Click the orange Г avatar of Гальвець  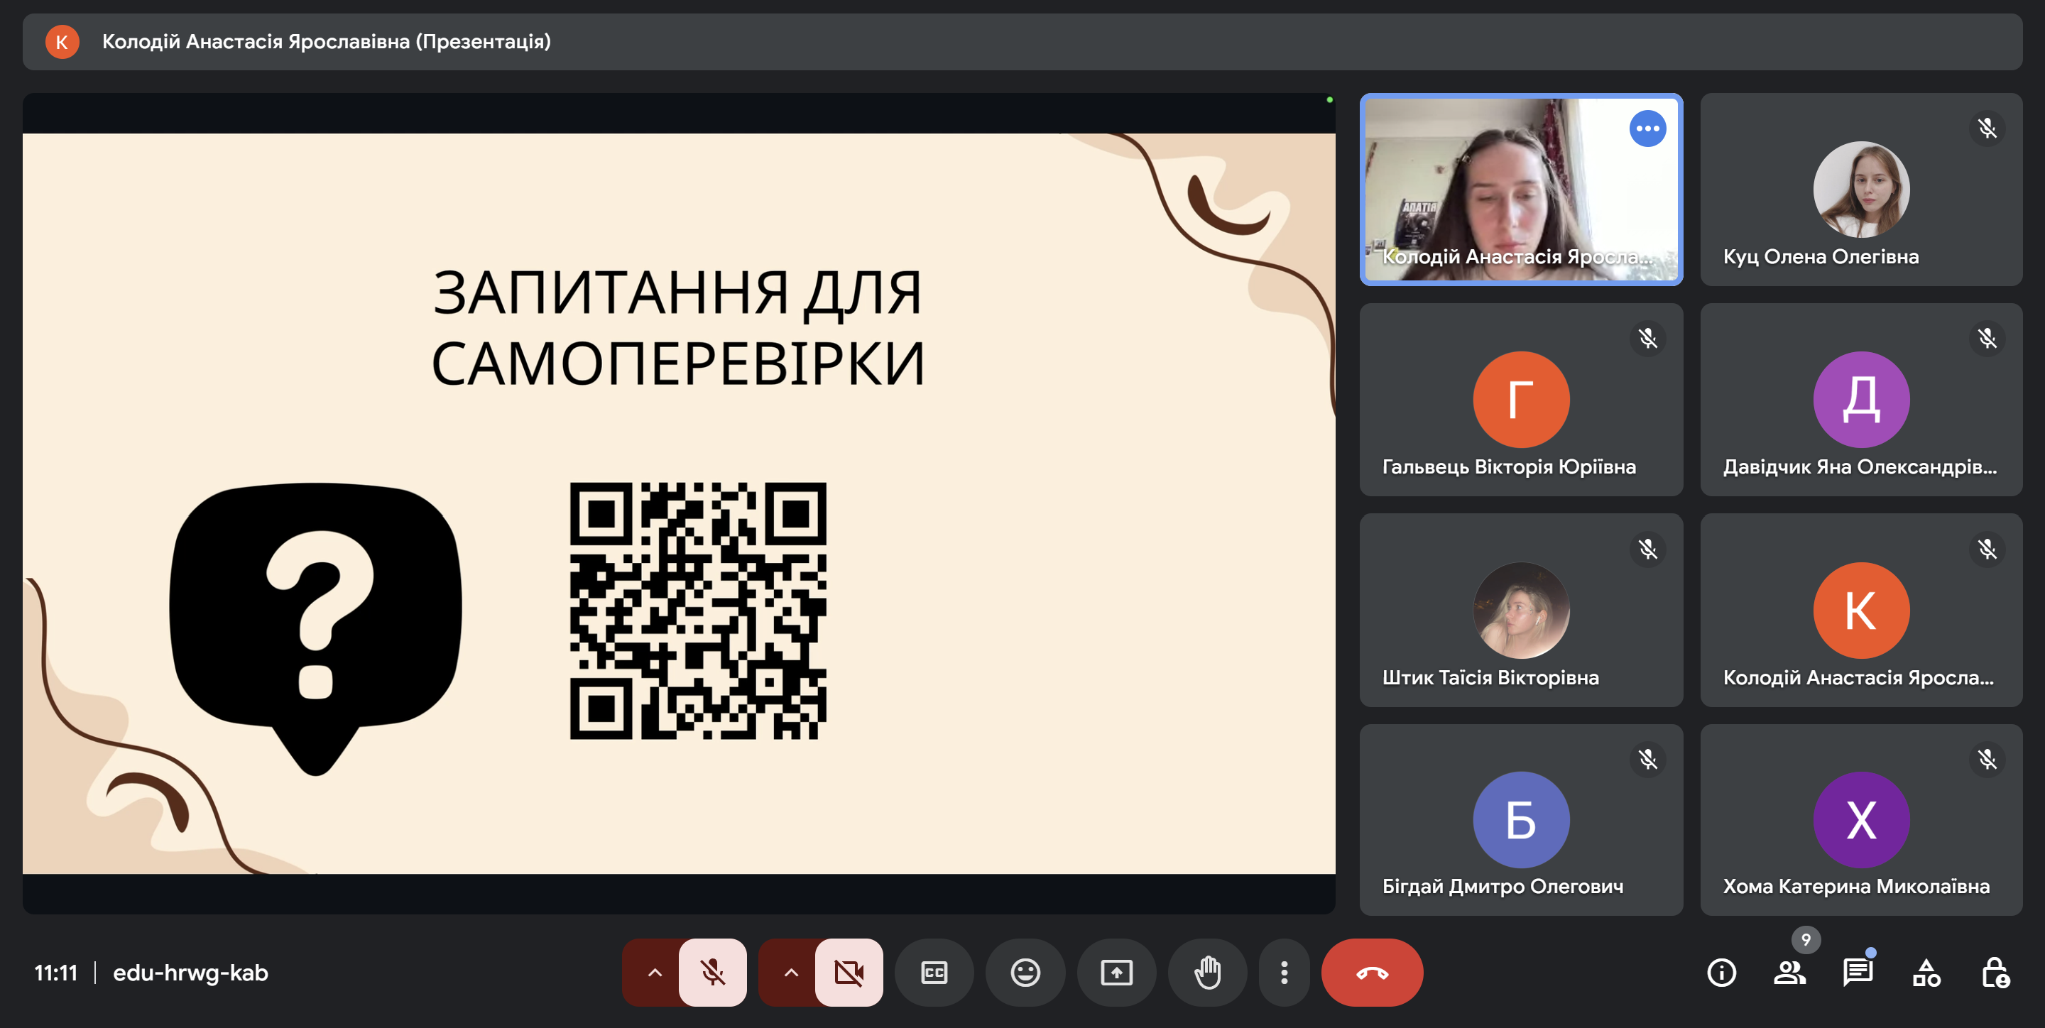click(1521, 399)
